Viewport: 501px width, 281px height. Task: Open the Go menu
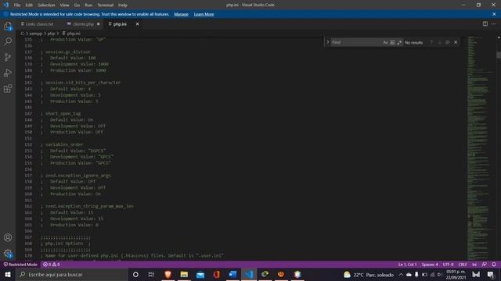pyautogui.click(x=77, y=5)
